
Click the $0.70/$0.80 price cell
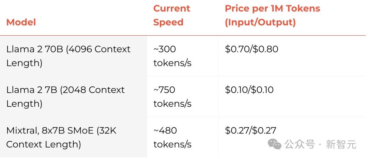click(251, 49)
